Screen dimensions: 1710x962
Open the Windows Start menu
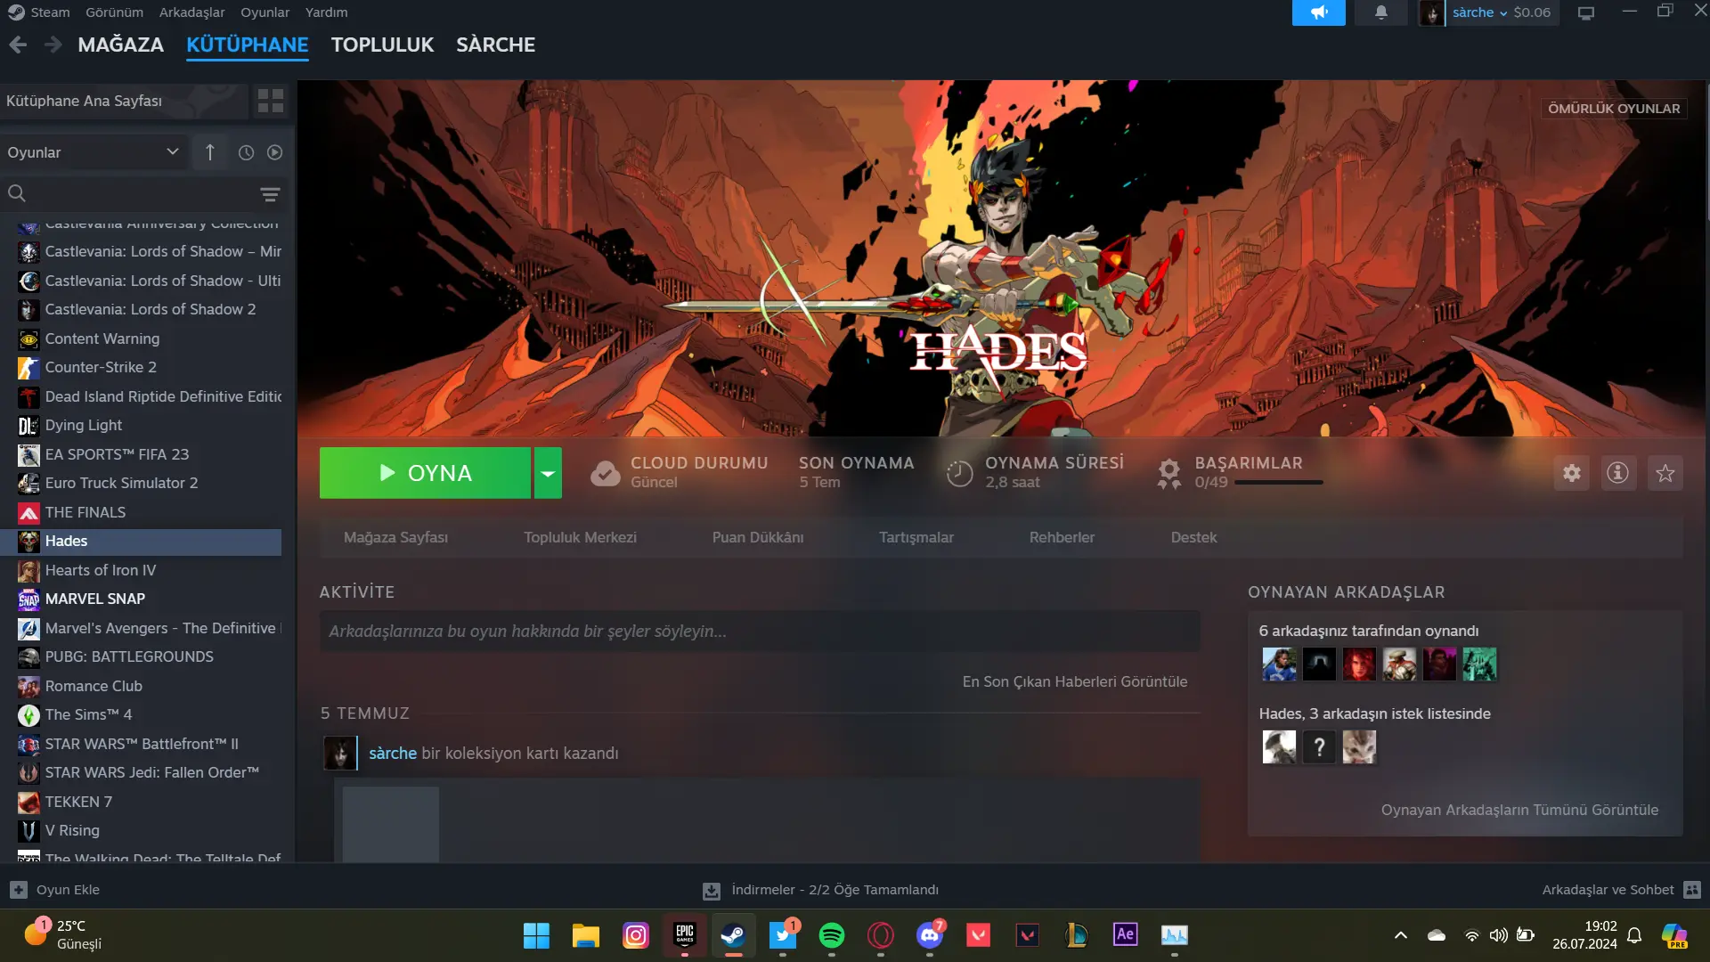pyautogui.click(x=536, y=935)
